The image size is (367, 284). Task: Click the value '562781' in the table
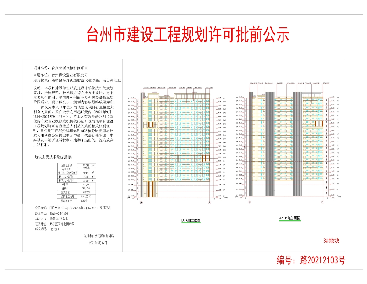(x=86, y=177)
